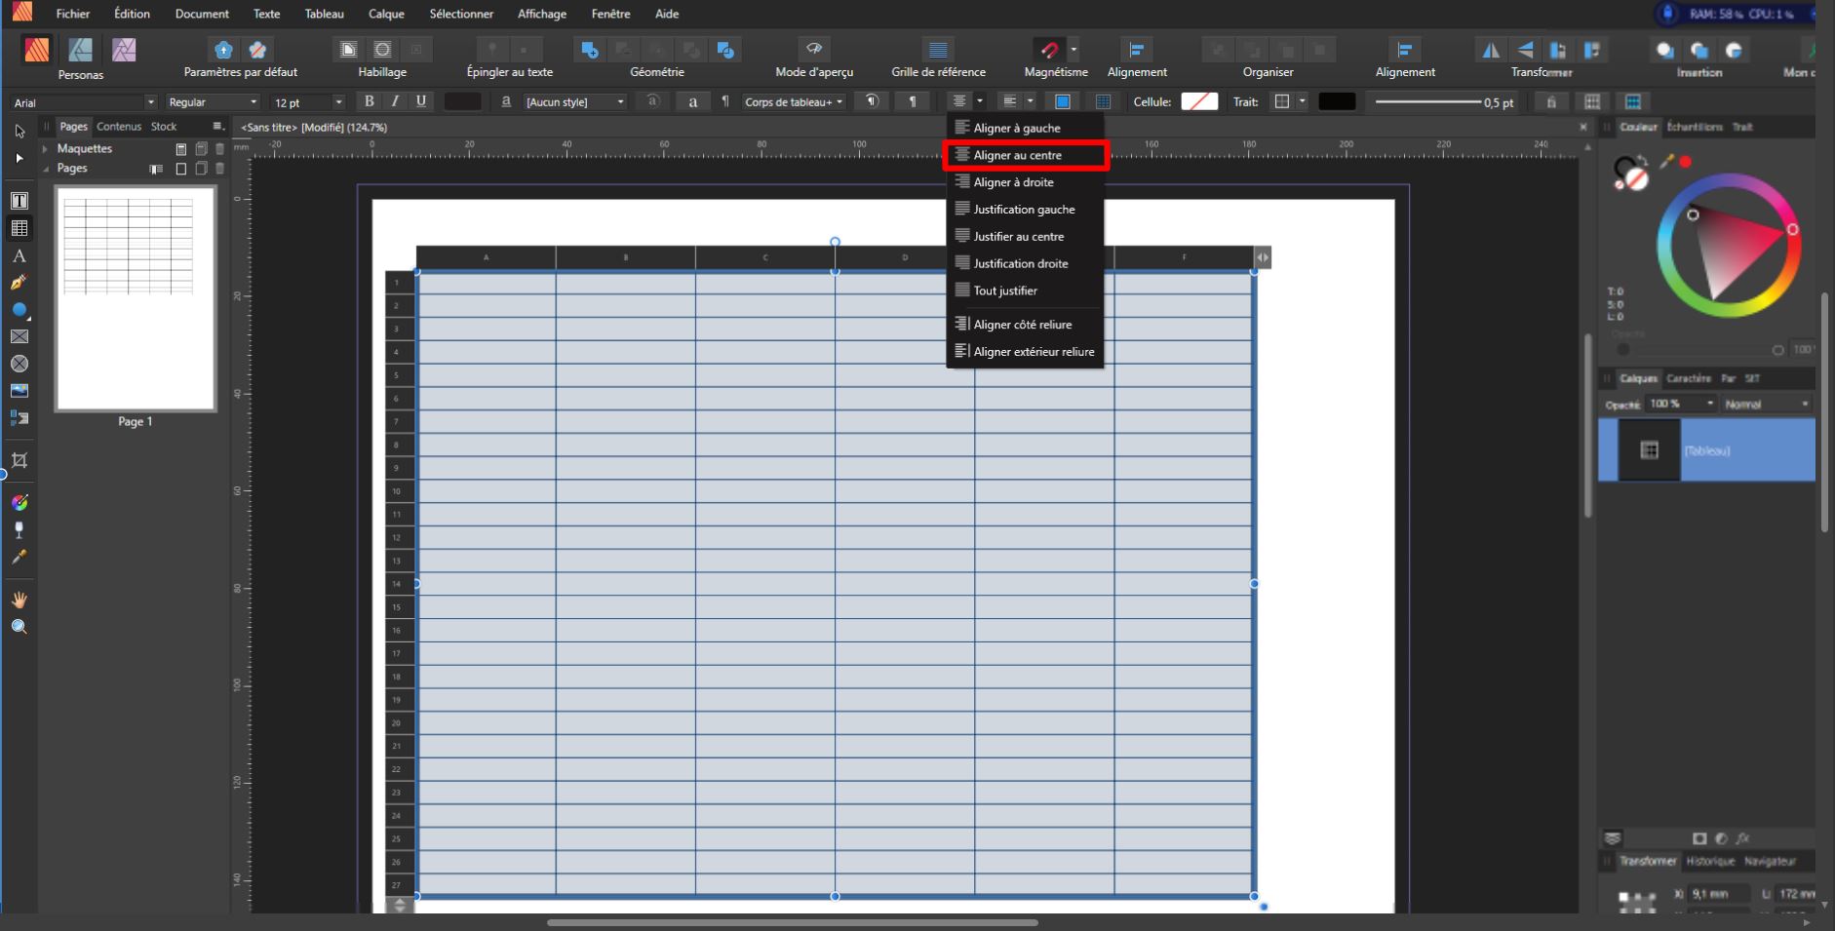Screen dimensions: 1835x931
Task: Choose Aligner extérieur reliure from the menu
Action: coord(1025,352)
